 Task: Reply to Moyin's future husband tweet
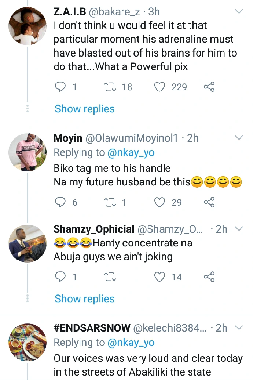pyautogui.click(x=60, y=202)
